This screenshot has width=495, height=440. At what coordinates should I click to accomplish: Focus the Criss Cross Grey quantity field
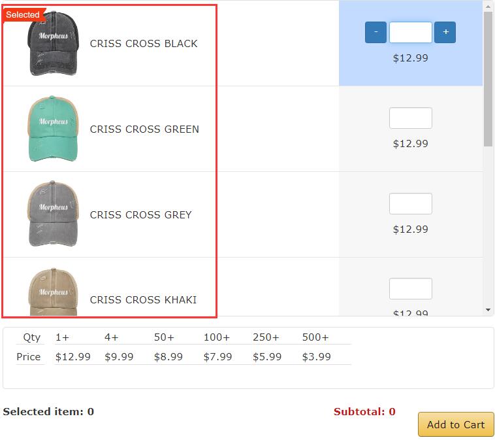tap(410, 203)
